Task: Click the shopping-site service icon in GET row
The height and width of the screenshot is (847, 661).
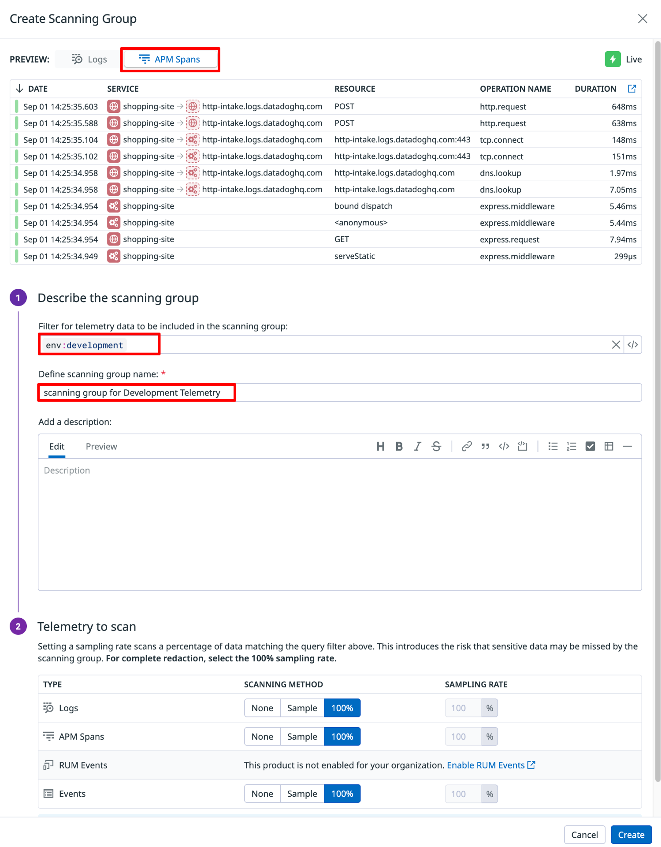Action: (114, 239)
